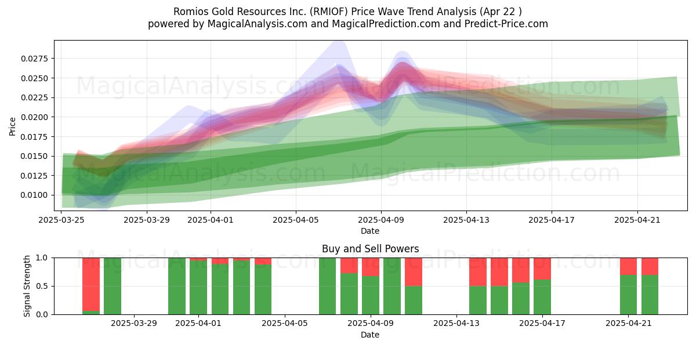
Task: Click the 'Price' y-axis label
Action: pos(13,126)
